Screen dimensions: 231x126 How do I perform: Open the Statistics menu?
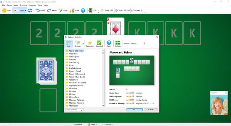pos(23,5)
